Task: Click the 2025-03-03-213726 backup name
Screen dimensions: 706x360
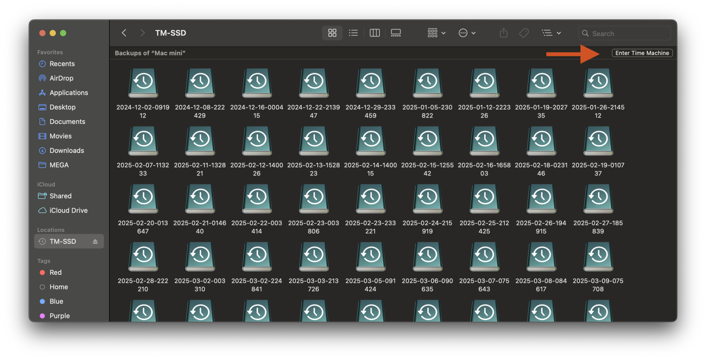Action: pyautogui.click(x=314, y=285)
